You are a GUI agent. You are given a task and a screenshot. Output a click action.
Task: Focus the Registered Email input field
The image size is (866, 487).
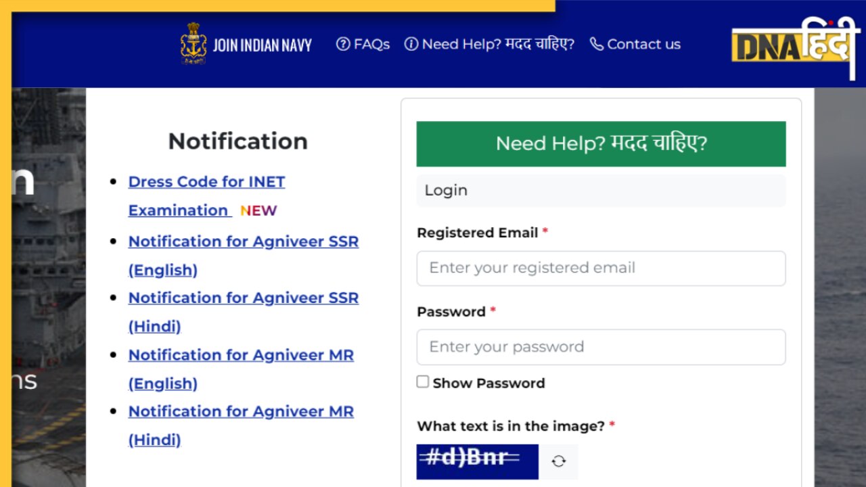click(601, 268)
